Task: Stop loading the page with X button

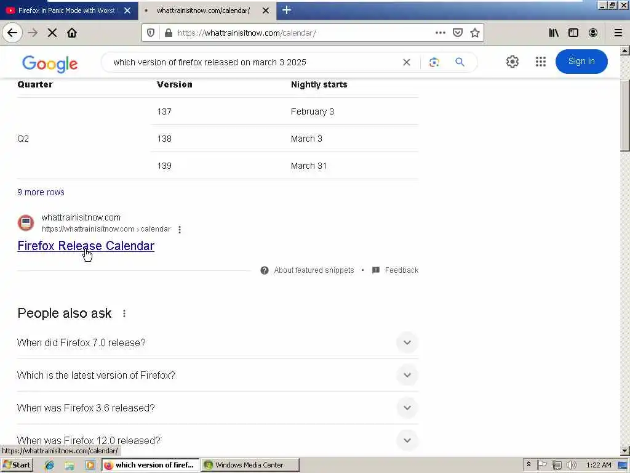Action: [x=52, y=33]
